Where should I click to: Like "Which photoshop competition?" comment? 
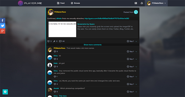(x=55, y=92)
